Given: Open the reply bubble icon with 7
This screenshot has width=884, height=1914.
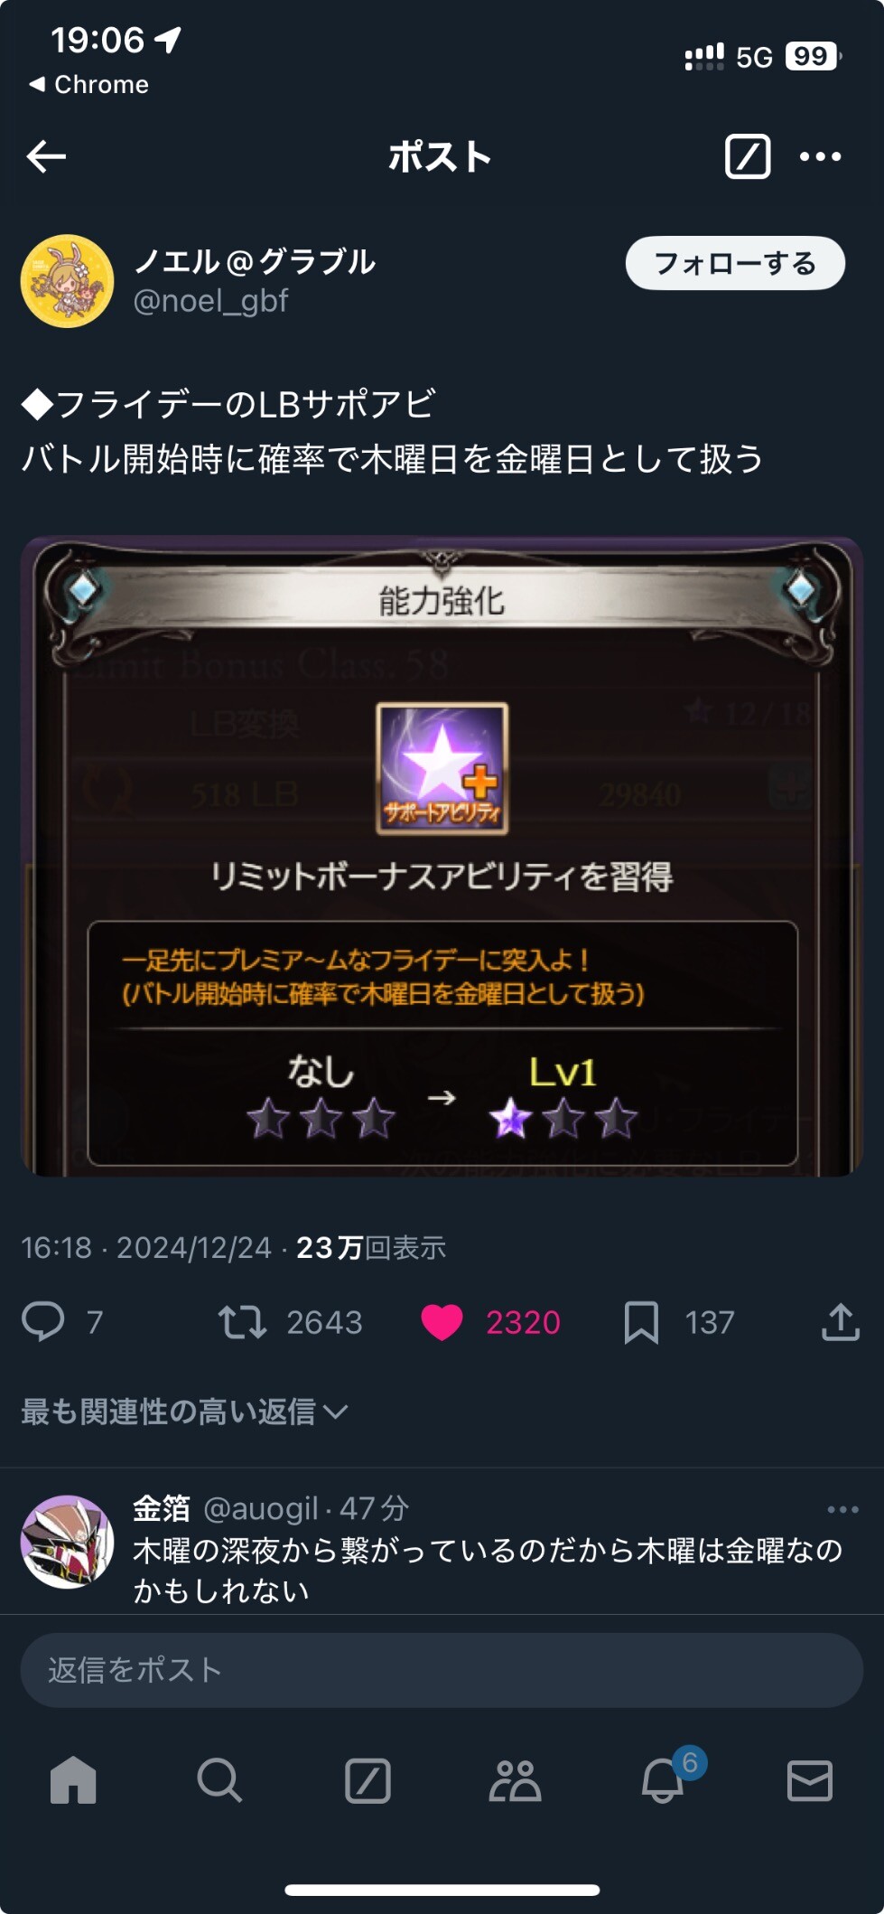Looking at the screenshot, I should (43, 1321).
